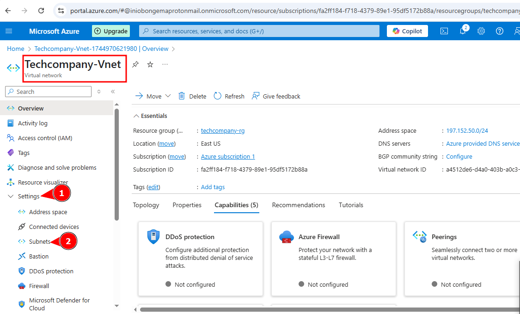
Task: Click the DDoS protection shield card icon
Action: coord(153,237)
